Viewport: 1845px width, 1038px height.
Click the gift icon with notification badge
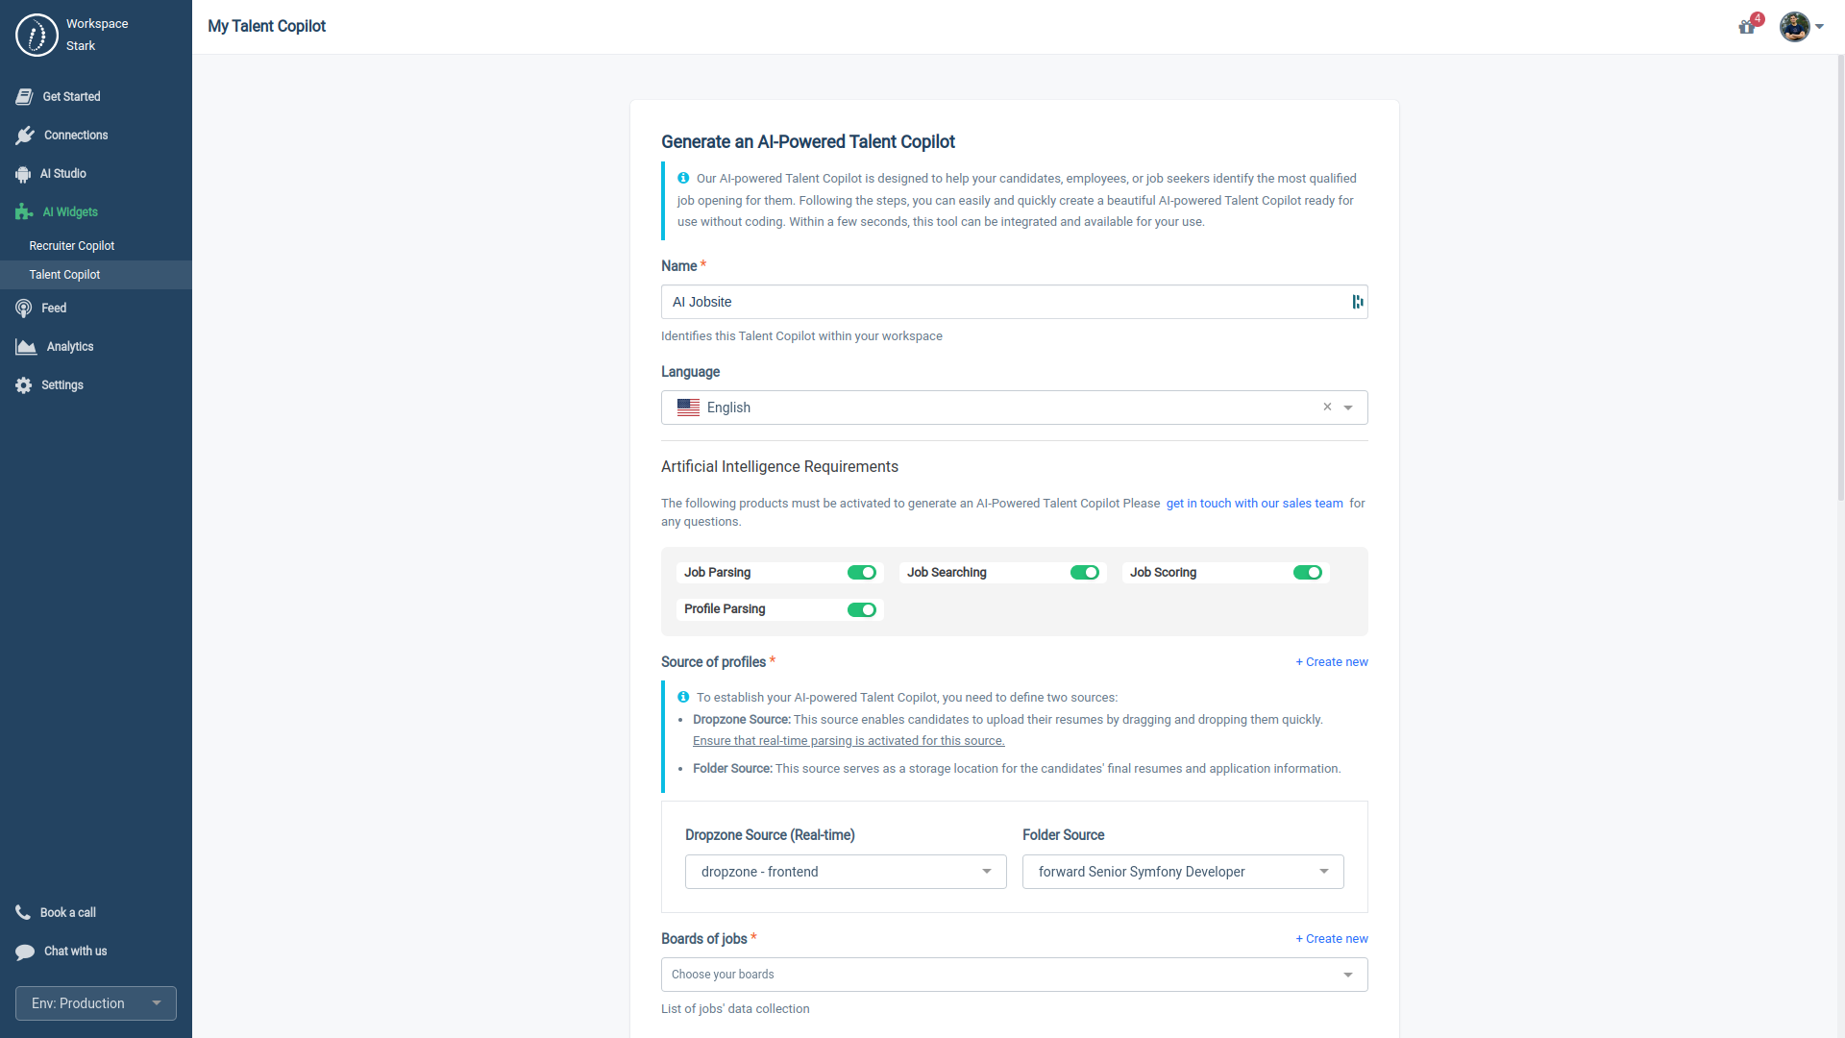pos(1746,27)
